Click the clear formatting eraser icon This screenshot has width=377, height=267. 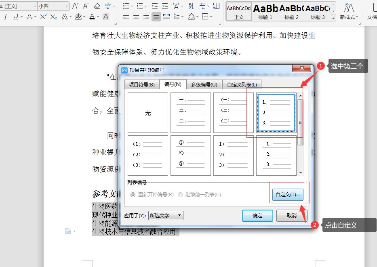click(x=97, y=6)
